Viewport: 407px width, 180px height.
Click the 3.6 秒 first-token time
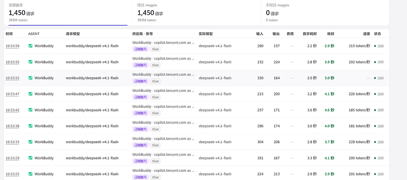[312, 110]
